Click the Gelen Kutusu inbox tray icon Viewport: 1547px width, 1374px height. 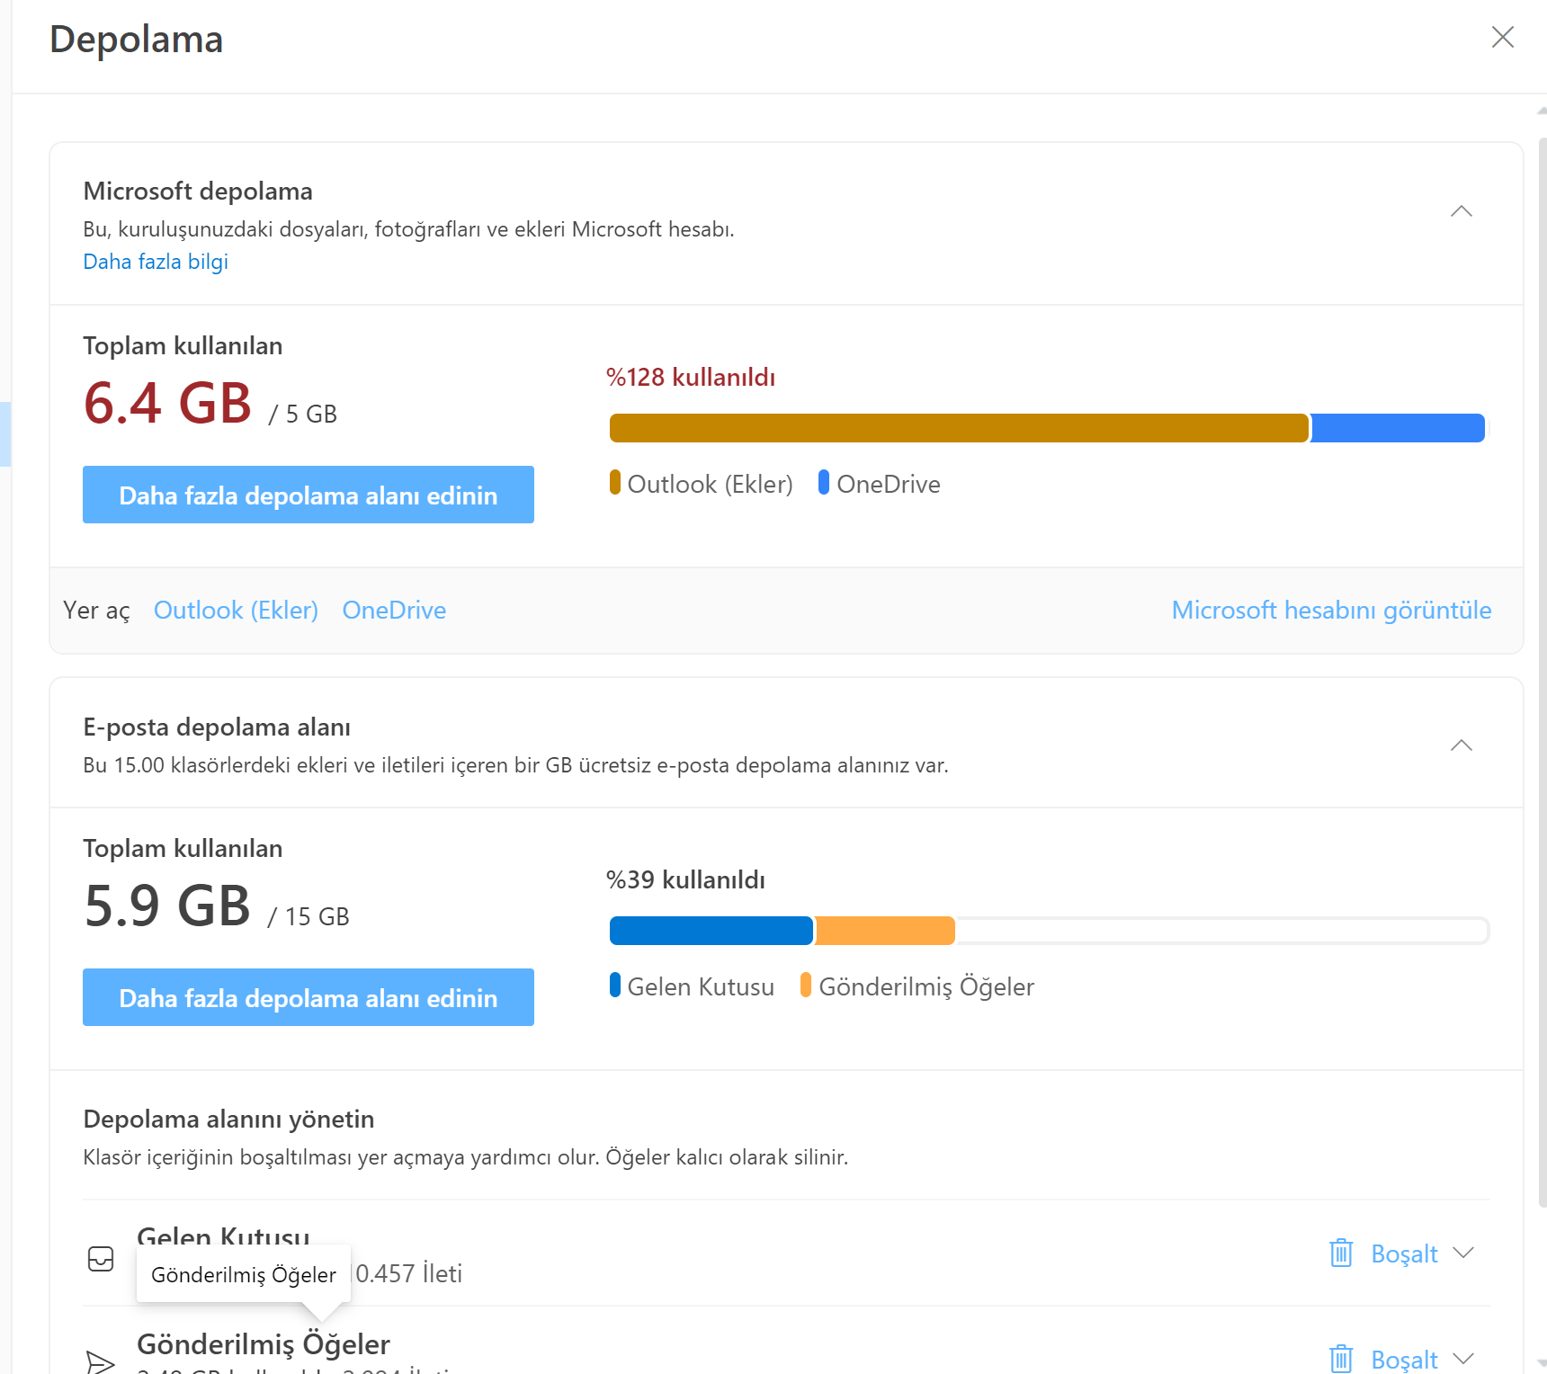[101, 1259]
